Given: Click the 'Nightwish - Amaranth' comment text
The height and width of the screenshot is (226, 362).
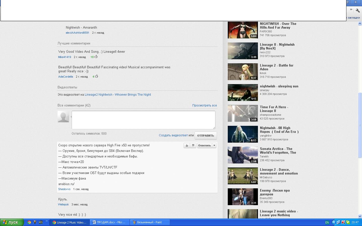Looking at the screenshot, I should tap(81, 28).
